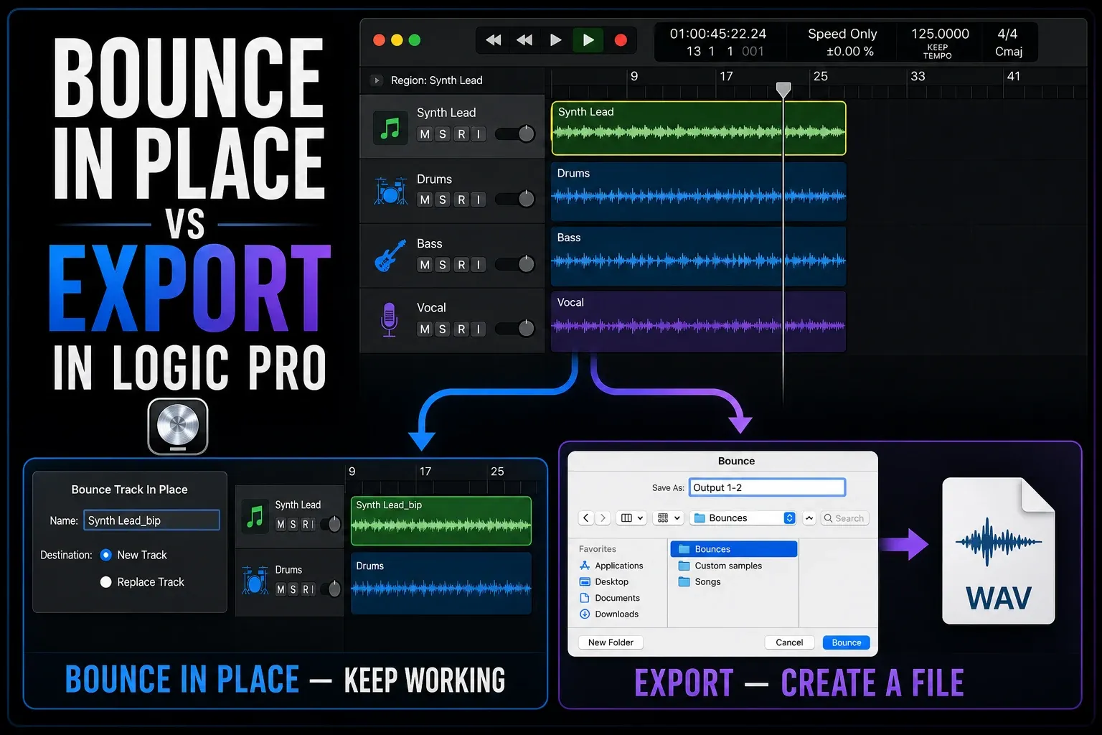Open Desktop in the Favorites sidebar

pyautogui.click(x=604, y=582)
